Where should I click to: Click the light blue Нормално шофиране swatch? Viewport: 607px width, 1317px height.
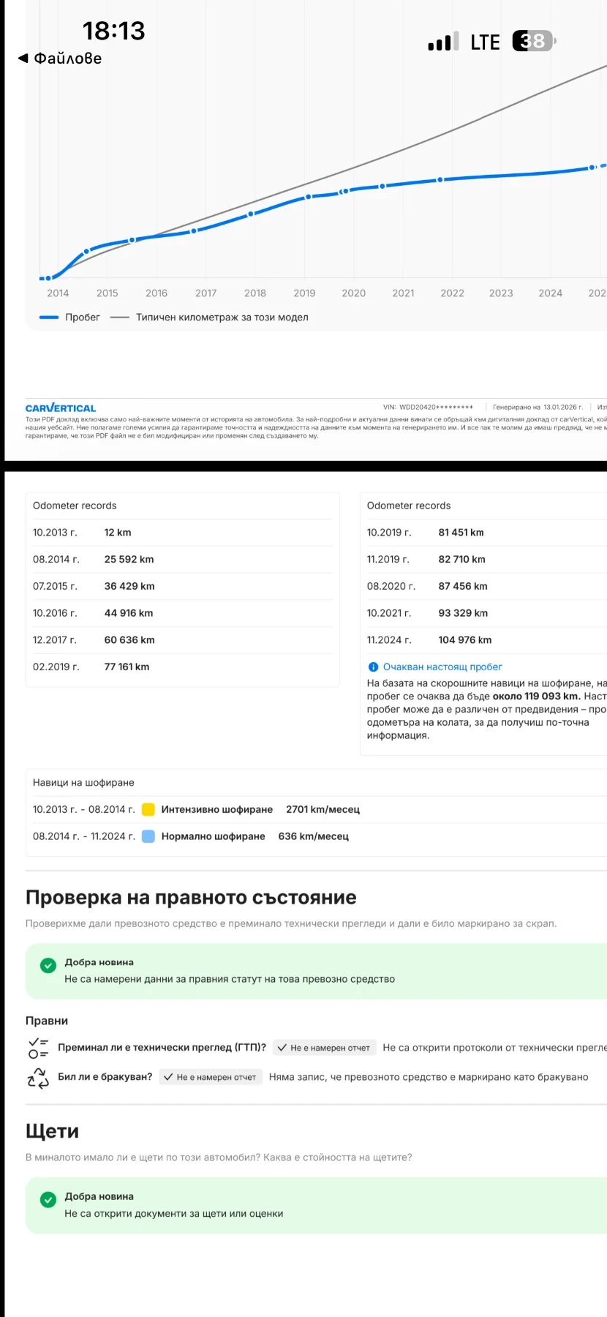click(148, 836)
